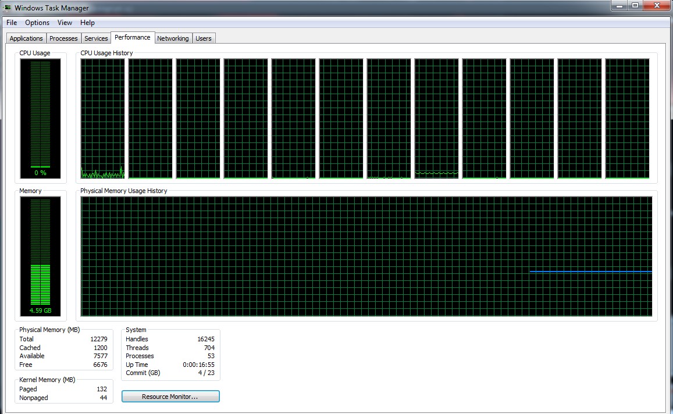
Task: Click the Threads value 704
Action: click(x=209, y=348)
